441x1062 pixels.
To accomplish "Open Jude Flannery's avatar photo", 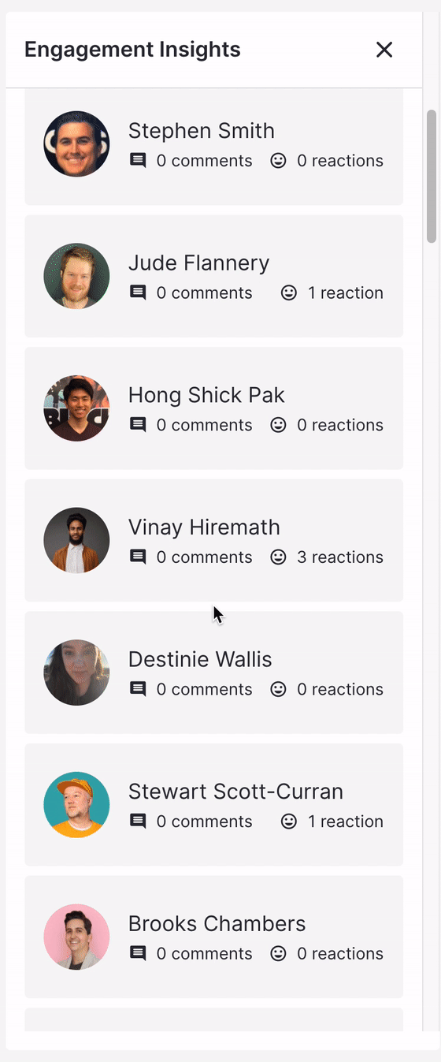I will pos(76,276).
